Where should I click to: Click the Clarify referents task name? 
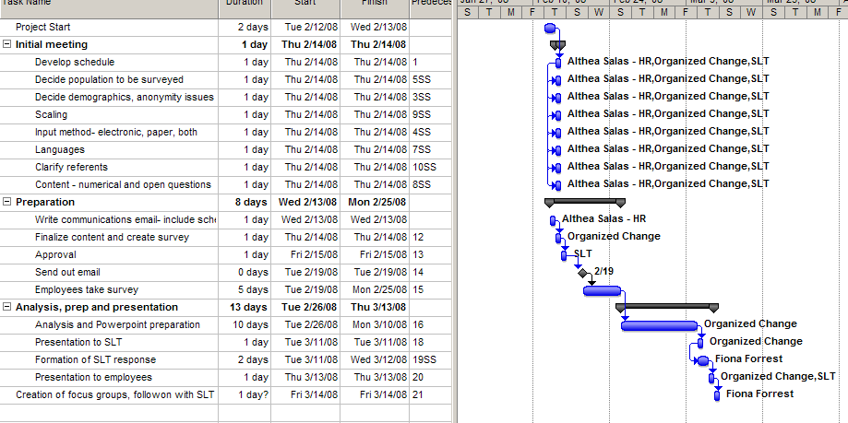(x=71, y=167)
